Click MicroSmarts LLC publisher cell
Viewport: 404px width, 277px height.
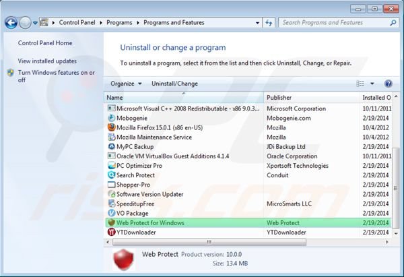pos(289,204)
